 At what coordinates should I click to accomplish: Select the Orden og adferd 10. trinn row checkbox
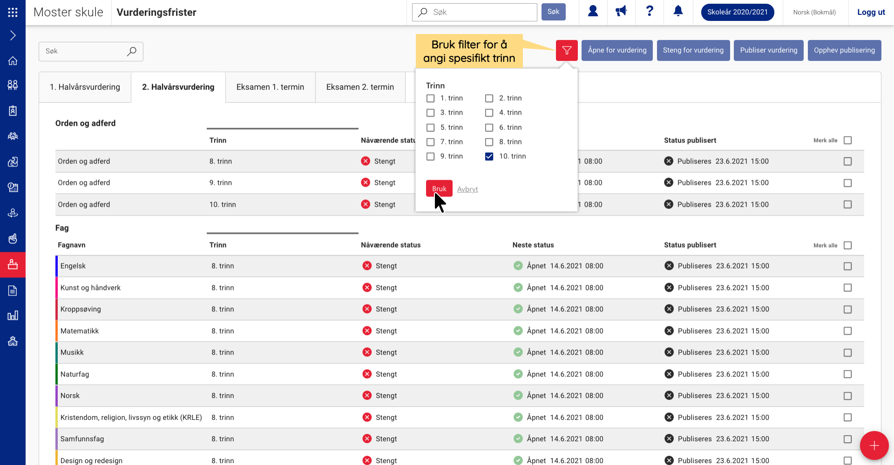click(x=847, y=204)
